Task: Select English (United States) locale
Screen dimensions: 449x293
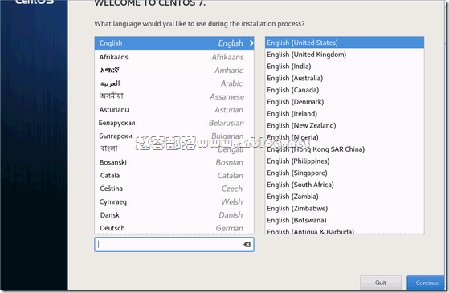Action: [x=345, y=43]
